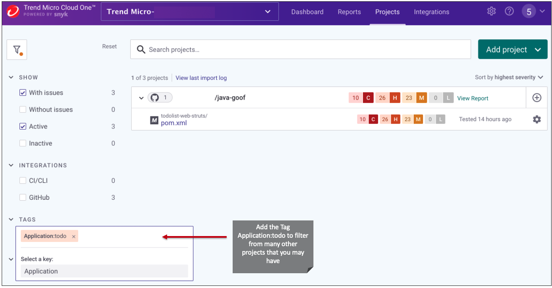Click the low L badge on pom.xml row
The width and height of the screenshot is (552, 288).
pos(441,120)
